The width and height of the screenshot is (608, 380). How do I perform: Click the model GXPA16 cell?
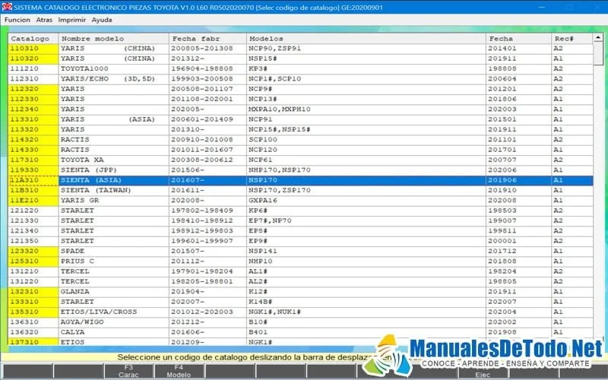[366, 201]
